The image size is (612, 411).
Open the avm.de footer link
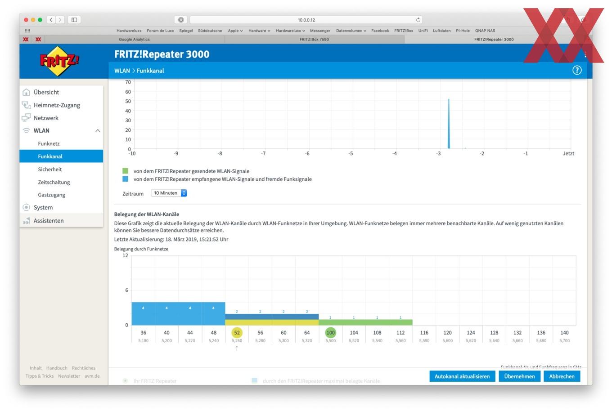pos(92,376)
